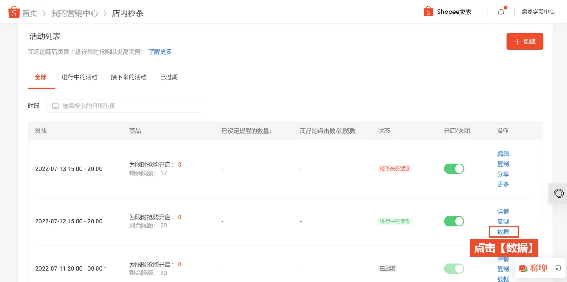
Task: Switch to the 进行中的活动 tab
Action: coord(79,76)
